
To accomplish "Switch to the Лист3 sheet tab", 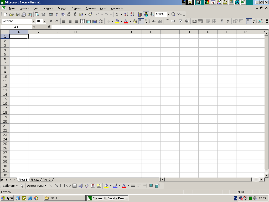I will [x=47, y=180].
